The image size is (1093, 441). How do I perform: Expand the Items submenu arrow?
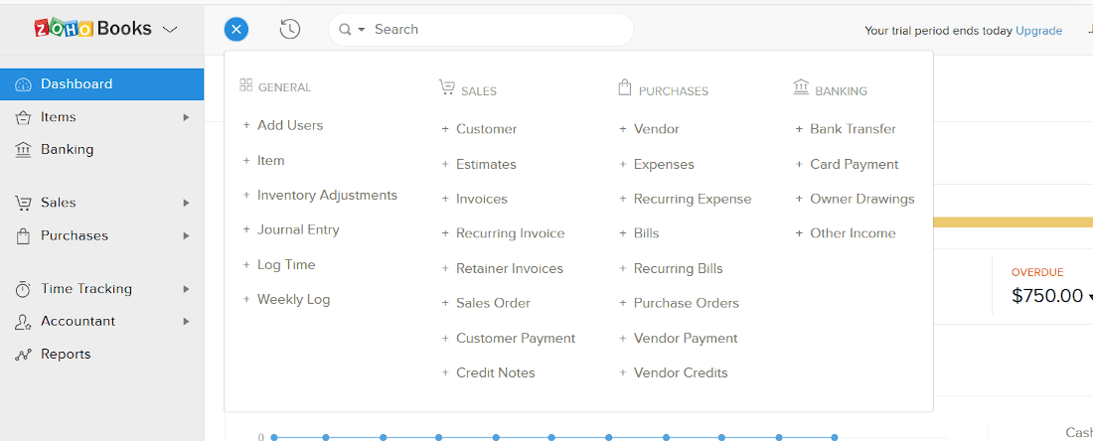[x=186, y=117]
